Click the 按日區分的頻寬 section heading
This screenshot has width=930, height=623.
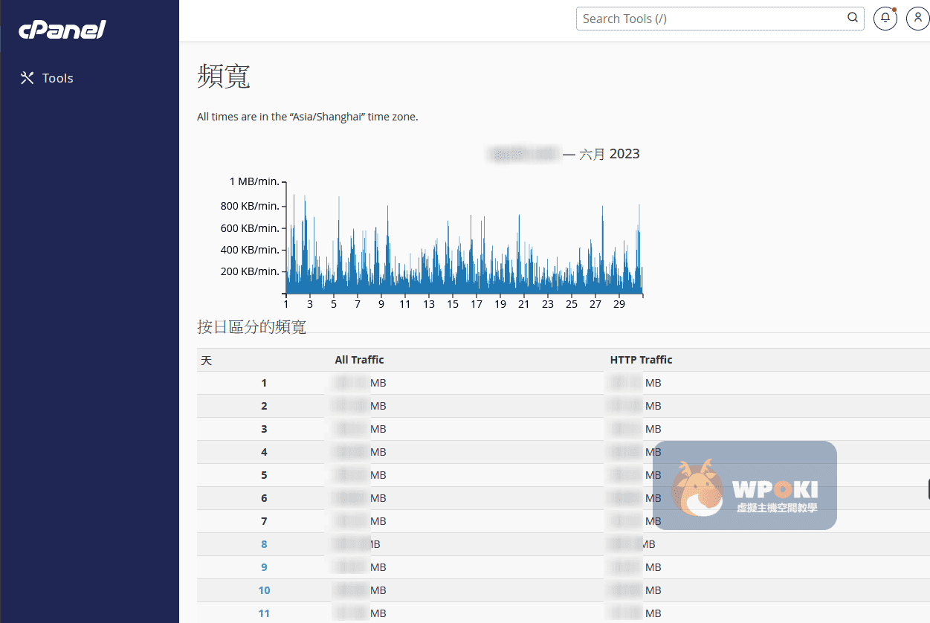[x=251, y=326]
